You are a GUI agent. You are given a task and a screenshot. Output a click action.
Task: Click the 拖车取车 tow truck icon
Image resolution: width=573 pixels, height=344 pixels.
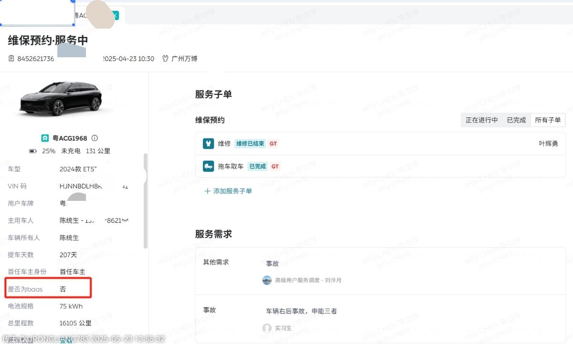208,166
